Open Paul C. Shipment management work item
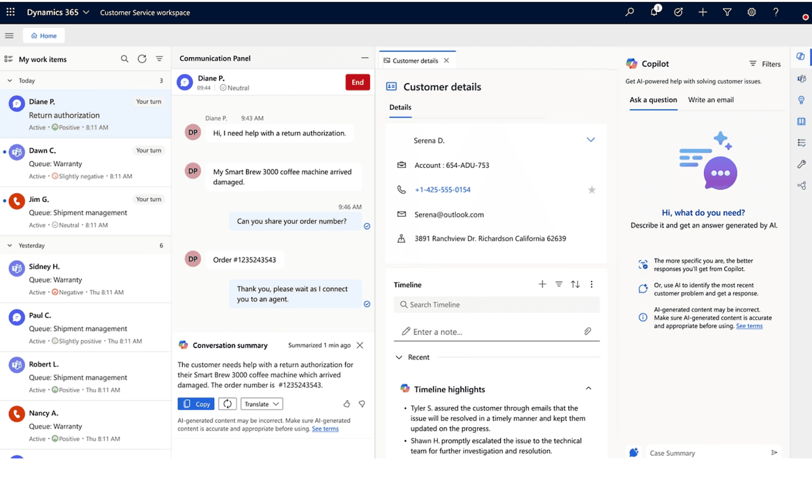812x495 pixels. coord(85,328)
